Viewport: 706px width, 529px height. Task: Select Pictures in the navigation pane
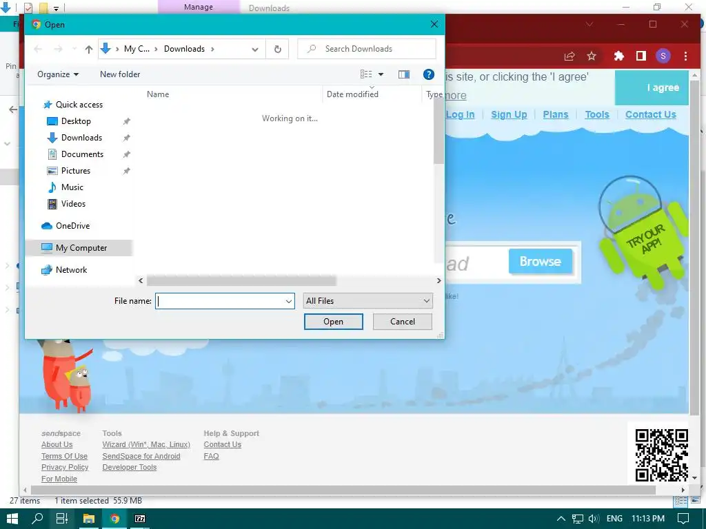[76, 171]
